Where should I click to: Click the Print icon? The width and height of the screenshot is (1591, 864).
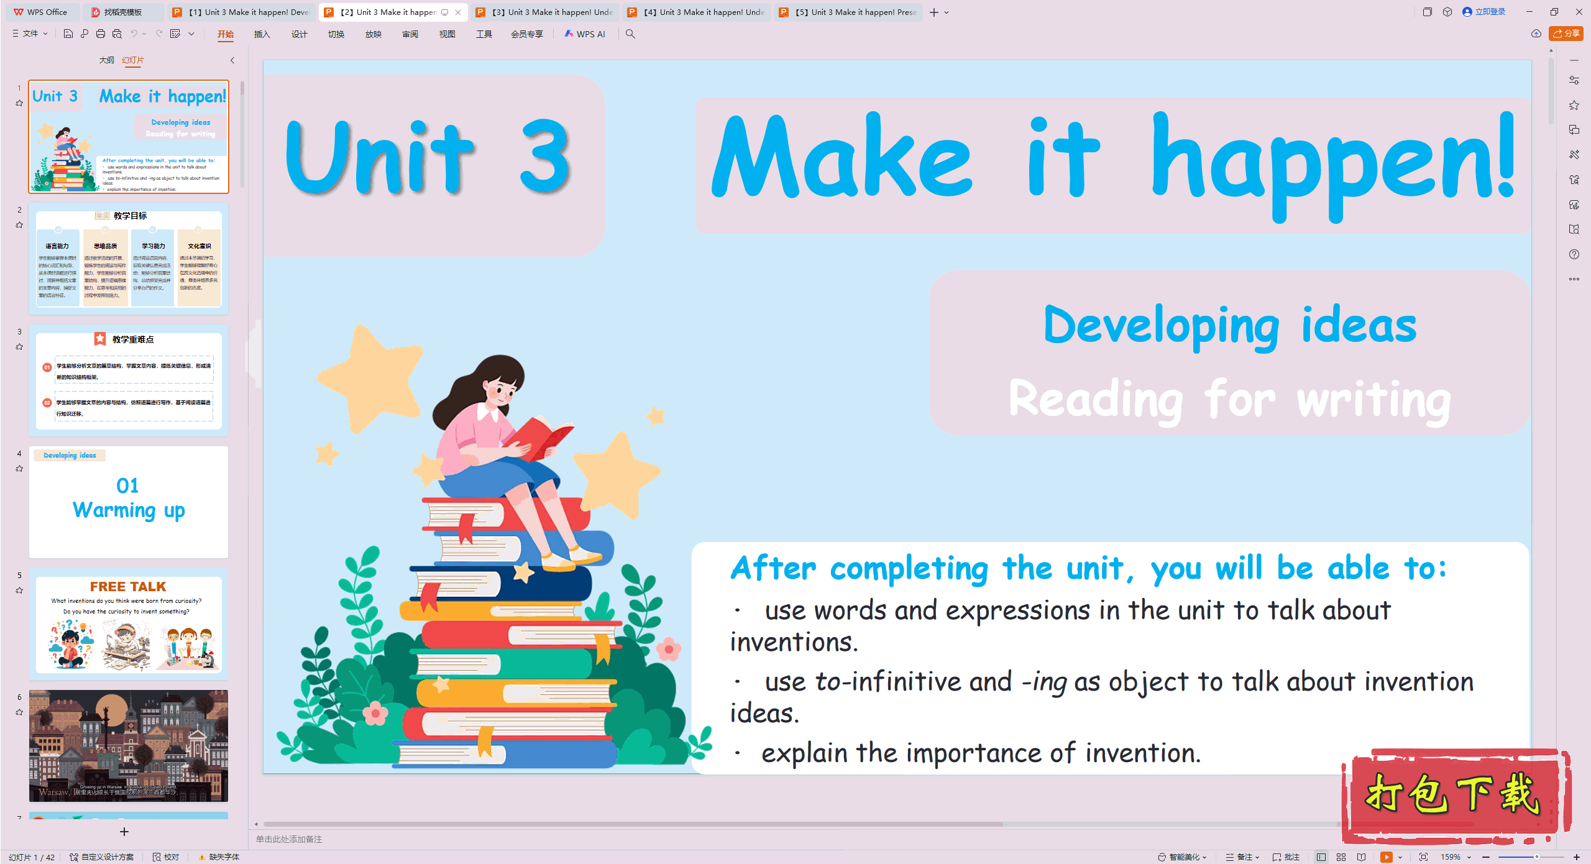(101, 34)
